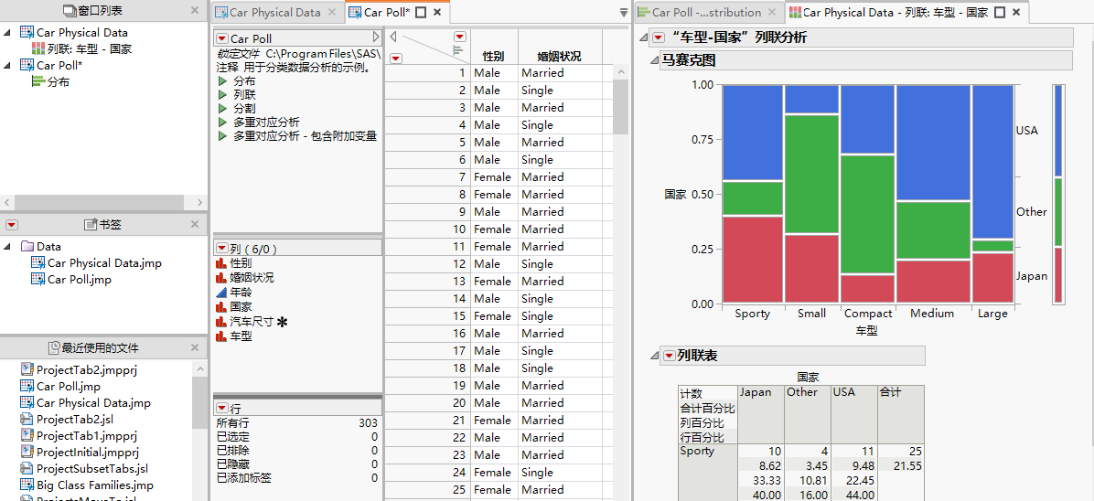Click the ProjectInitial.jmpprj file icon
Image resolution: width=1094 pixels, height=501 pixels.
tap(27, 453)
